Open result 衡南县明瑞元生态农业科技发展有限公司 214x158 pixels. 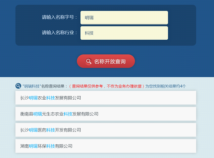pos(106,114)
